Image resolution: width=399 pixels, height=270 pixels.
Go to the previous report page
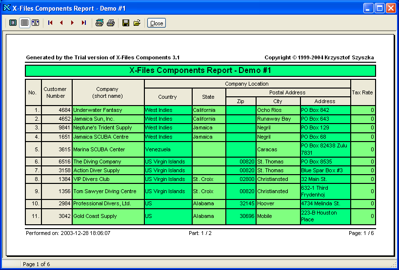pos(61,23)
